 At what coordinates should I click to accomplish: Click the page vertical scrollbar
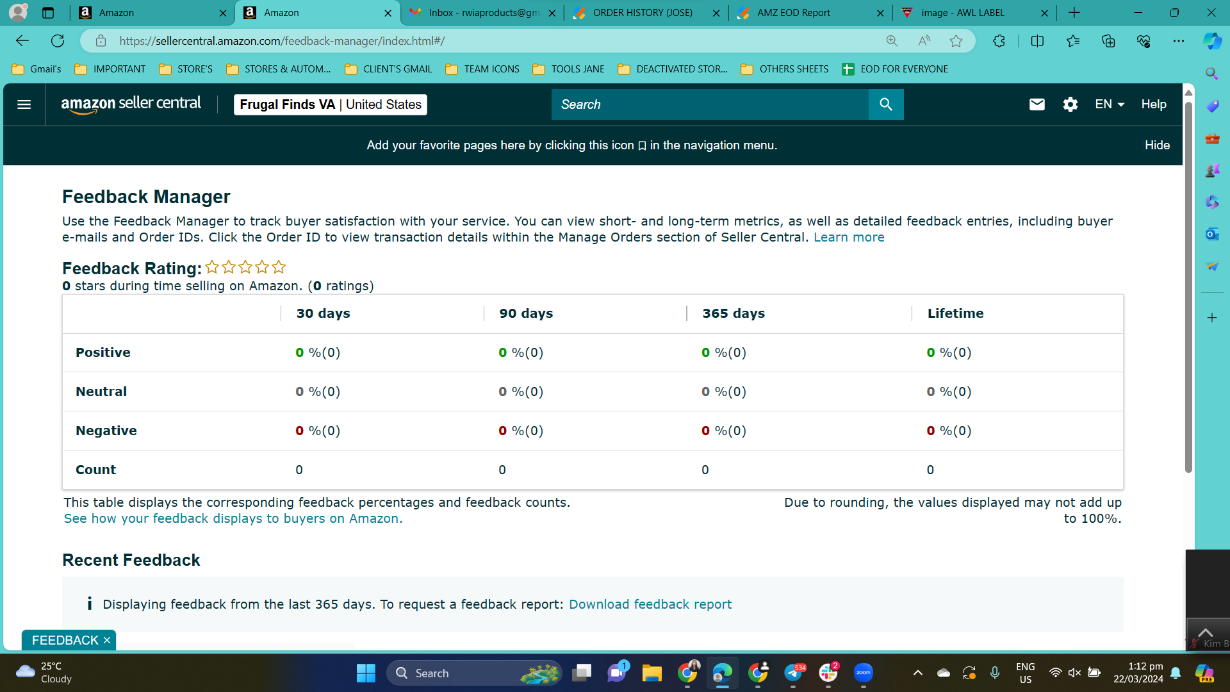pyautogui.click(x=1188, y=288)
